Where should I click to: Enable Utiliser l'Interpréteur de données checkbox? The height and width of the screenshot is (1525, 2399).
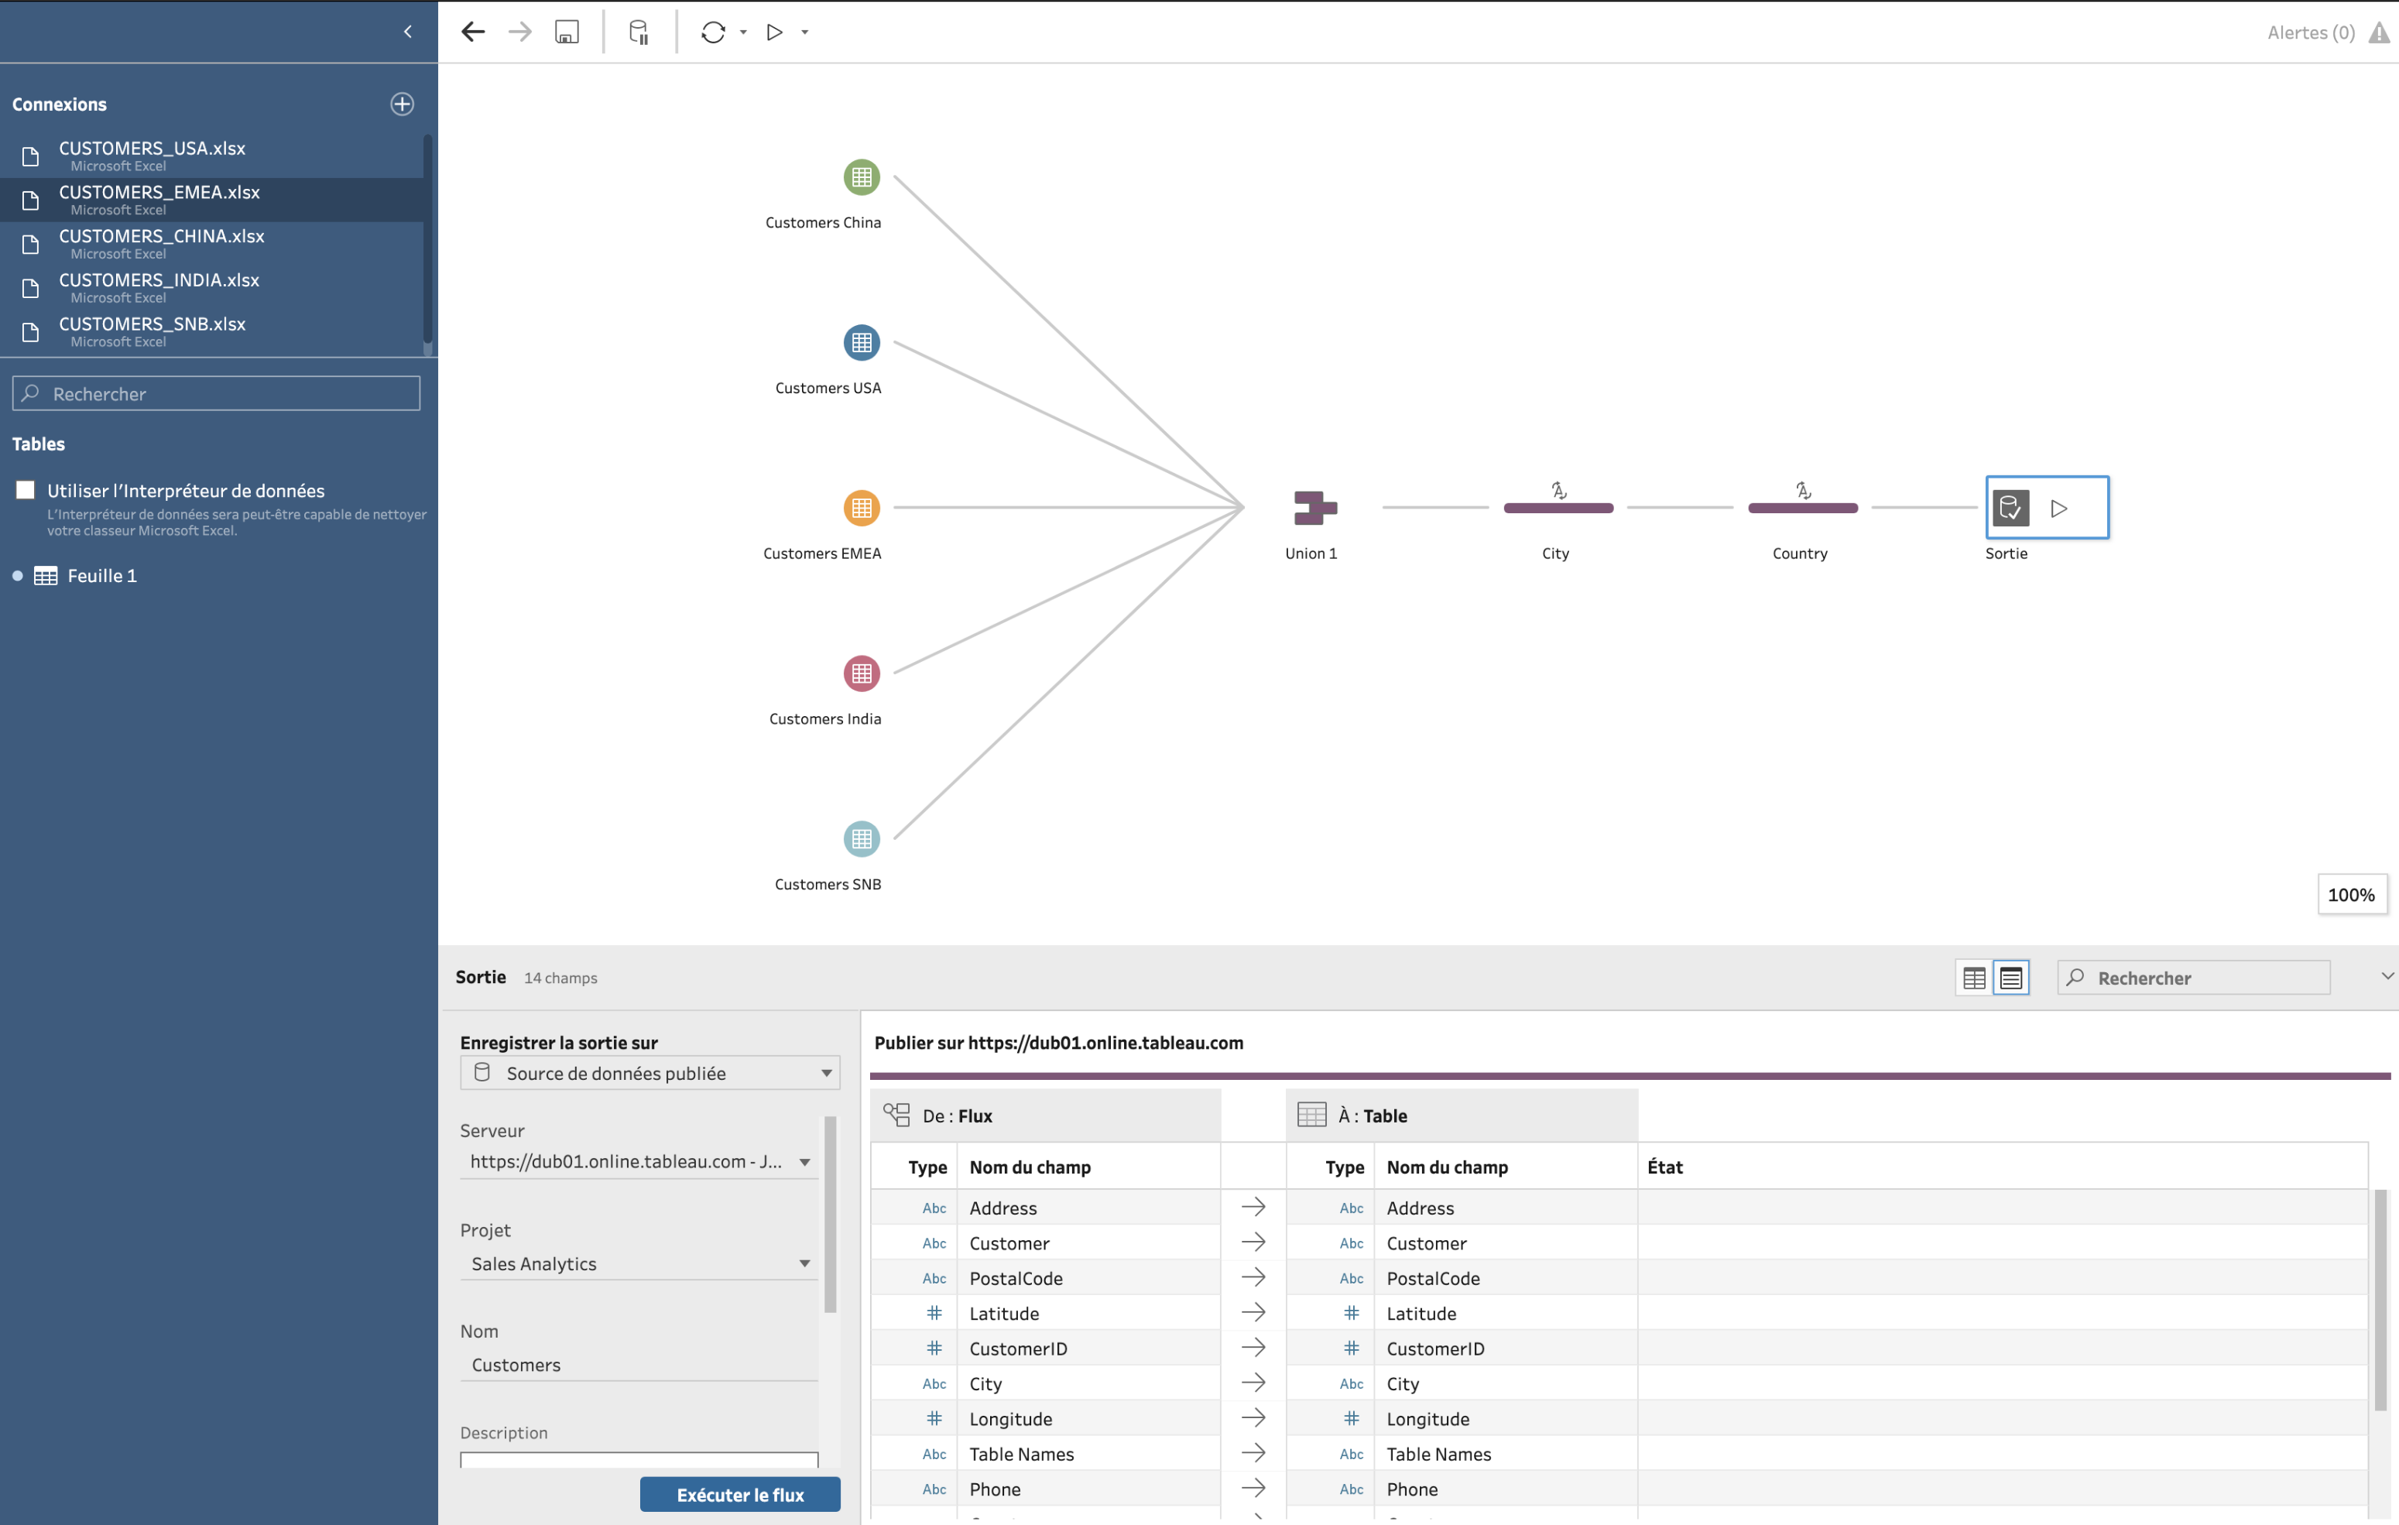[x=26, y=490]
